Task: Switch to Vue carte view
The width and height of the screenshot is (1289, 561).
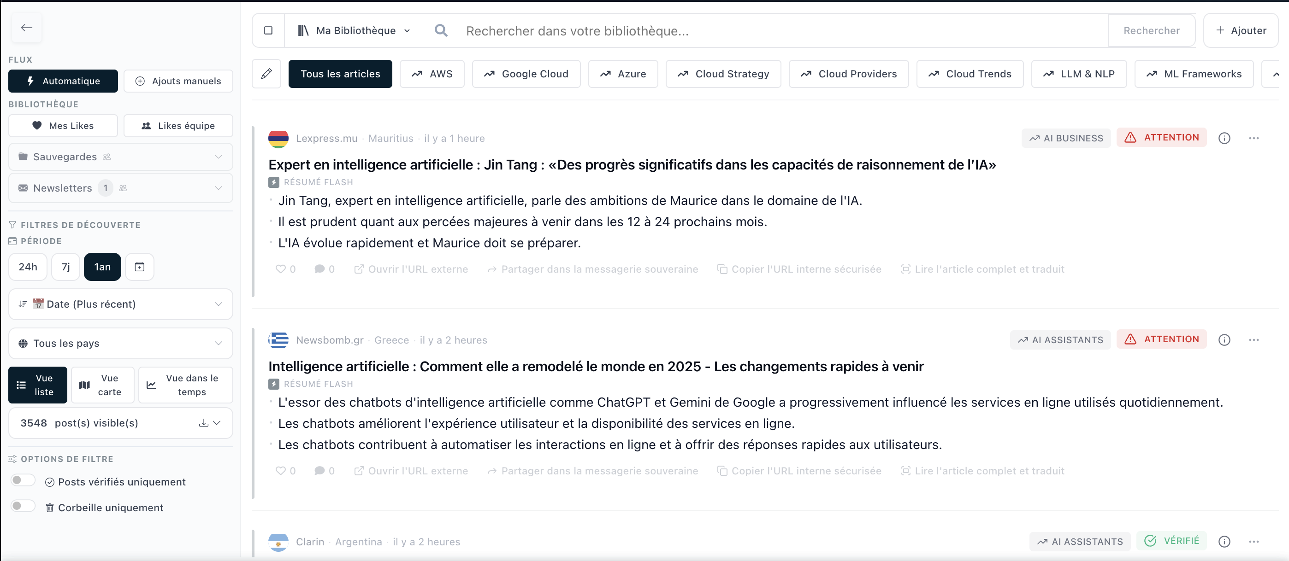Action: coord(103,385)
